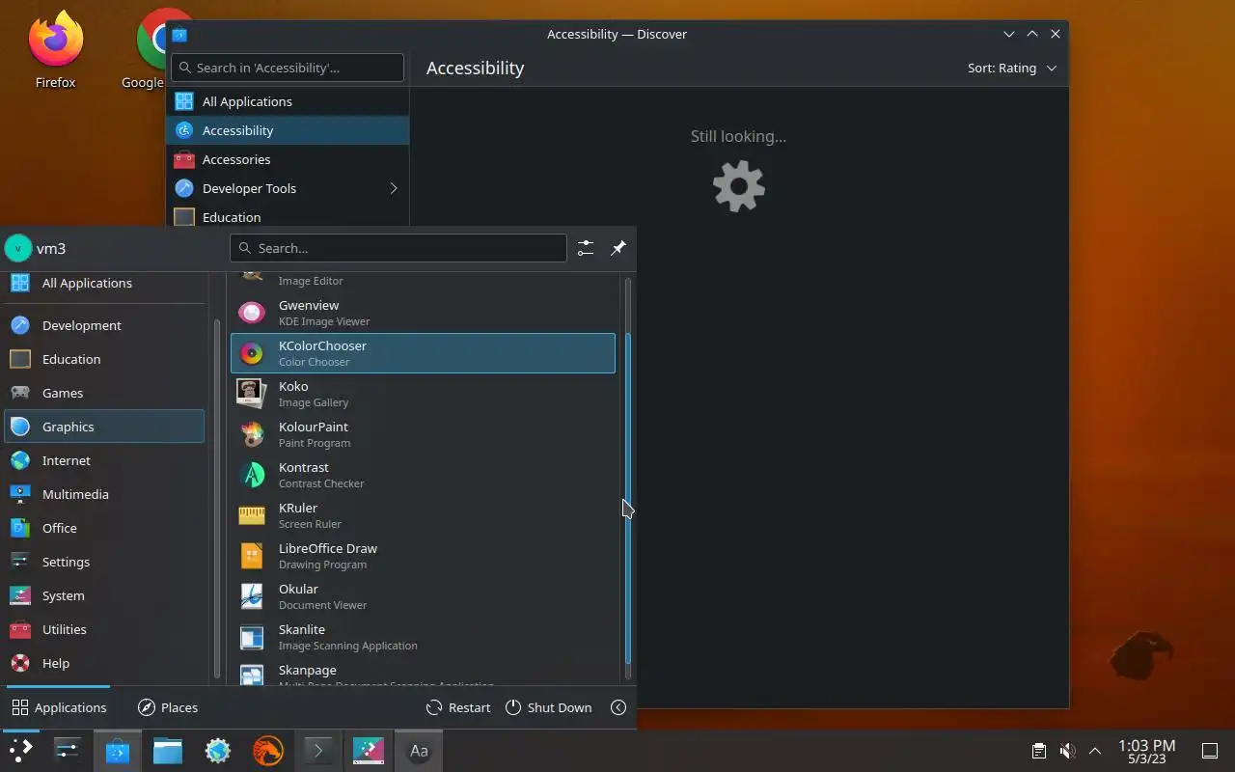
Task: Click the Koko image gallery icon
Action: (252, 394)
